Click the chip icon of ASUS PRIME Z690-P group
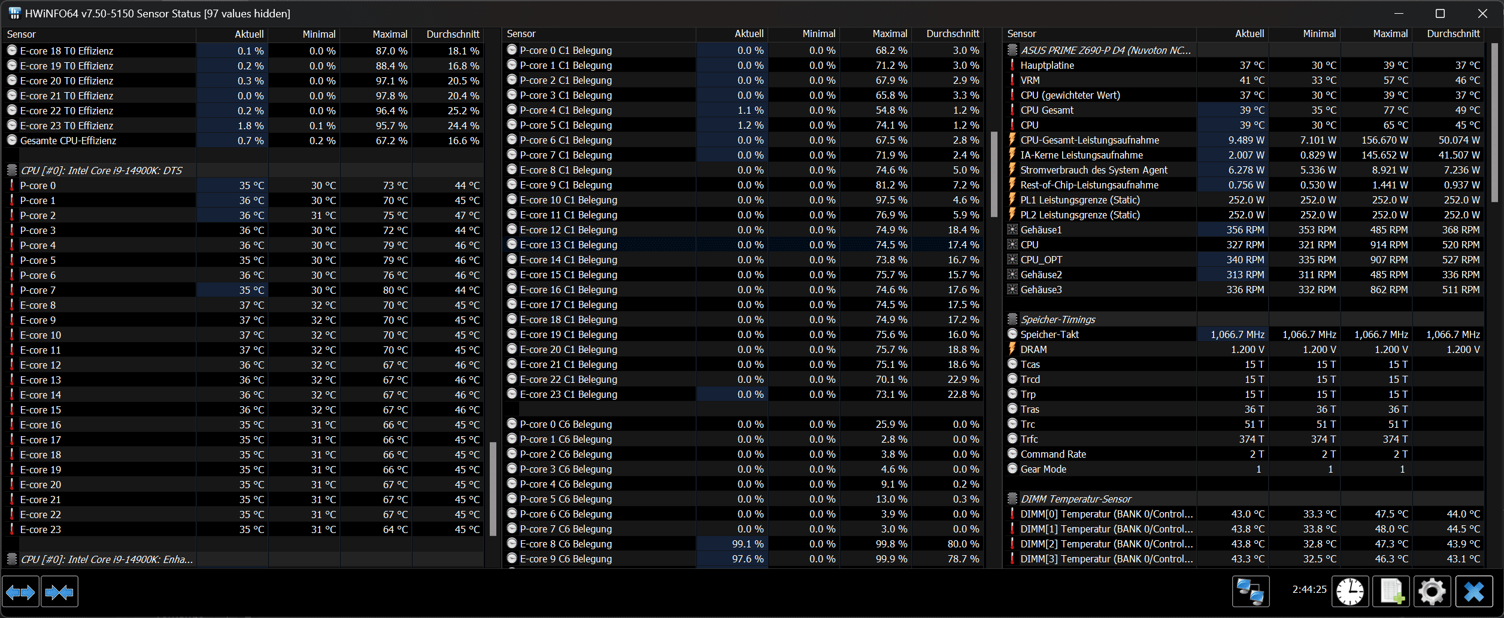The height and width of the screenshot is (618, 1504). (1012, 50)
